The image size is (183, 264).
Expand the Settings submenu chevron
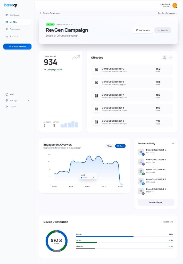(x=28, y=100)
